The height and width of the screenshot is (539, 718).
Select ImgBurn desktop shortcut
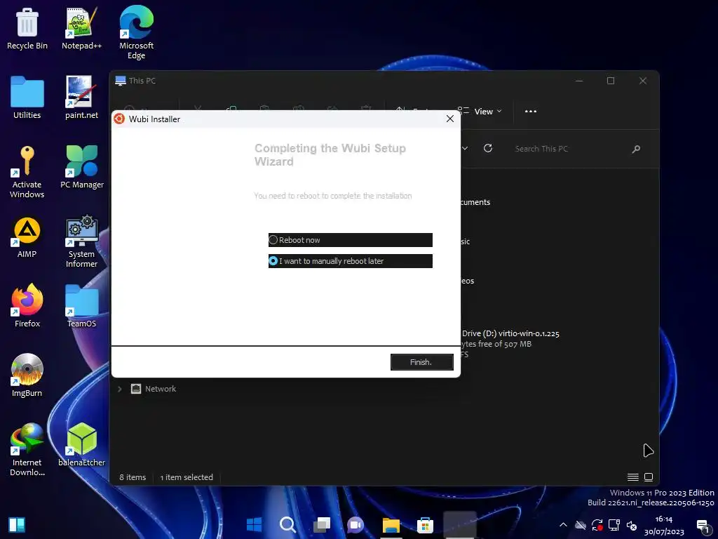click(x=27, y=376)
